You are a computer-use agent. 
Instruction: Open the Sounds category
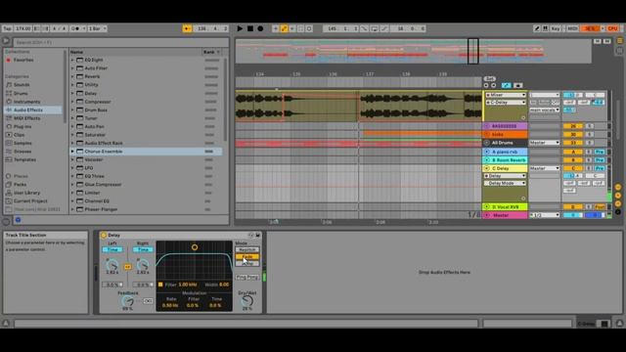[x=22, y=85]
